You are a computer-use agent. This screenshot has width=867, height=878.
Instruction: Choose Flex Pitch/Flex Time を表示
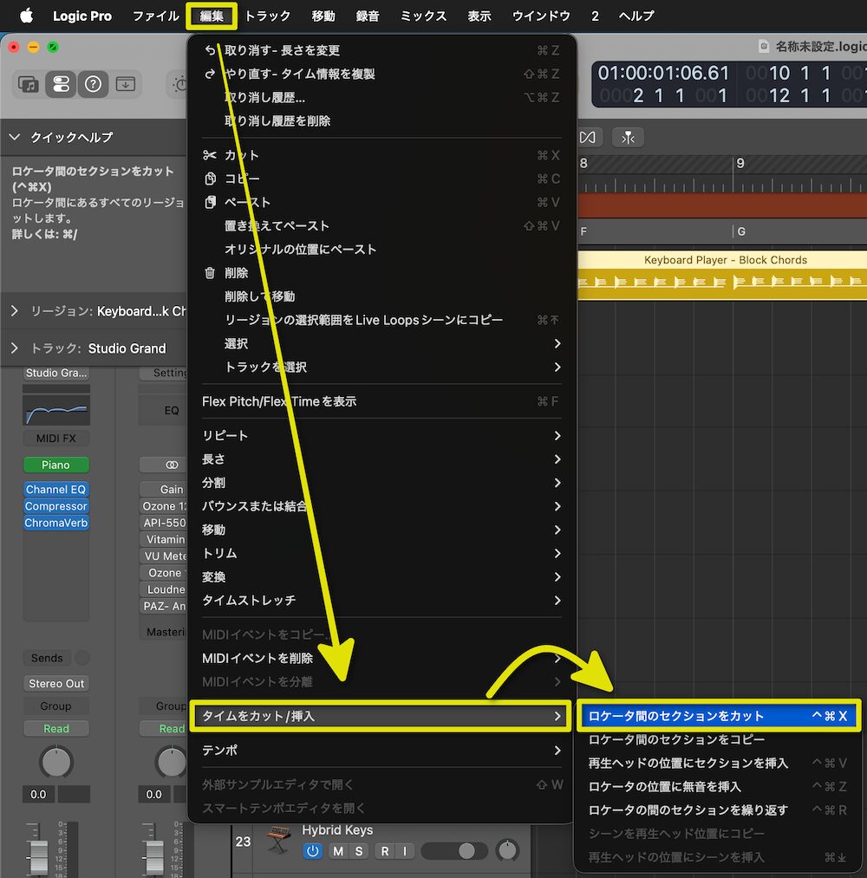pos(381,401)
